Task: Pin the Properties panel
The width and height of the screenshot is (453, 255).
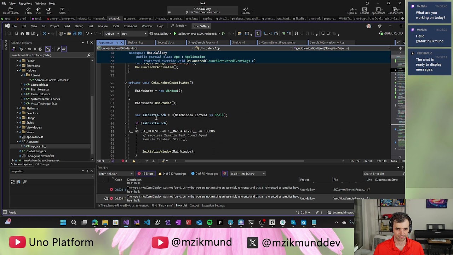Action: [87, 171]
